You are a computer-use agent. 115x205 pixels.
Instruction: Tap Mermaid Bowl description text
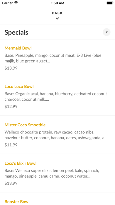[53, 58]
